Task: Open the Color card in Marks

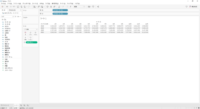Action: click(25, 33)
